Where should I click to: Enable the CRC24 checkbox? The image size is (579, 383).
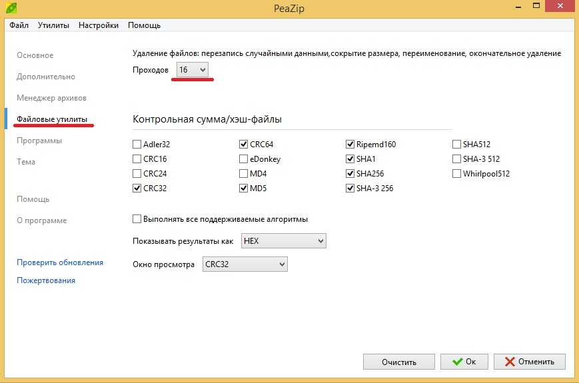pos(137,173)
